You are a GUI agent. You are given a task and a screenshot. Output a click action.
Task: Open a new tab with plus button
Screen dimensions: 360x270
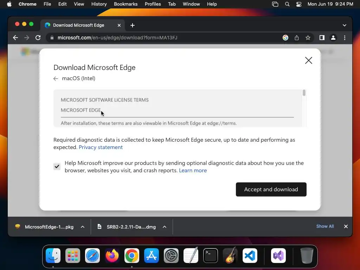(133, 25)
